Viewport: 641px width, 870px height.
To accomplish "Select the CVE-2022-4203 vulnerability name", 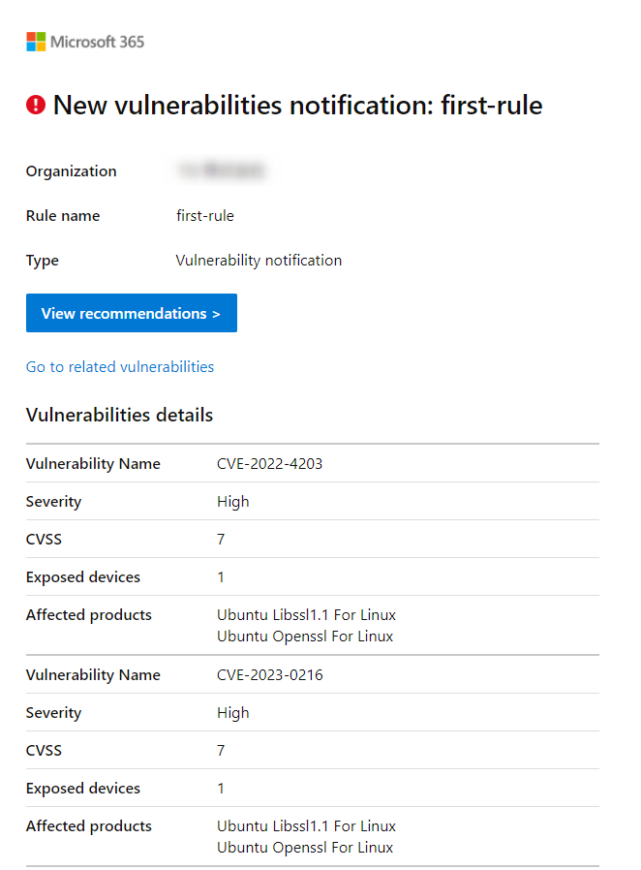I will pyautogui.click(x=269, y=463).
